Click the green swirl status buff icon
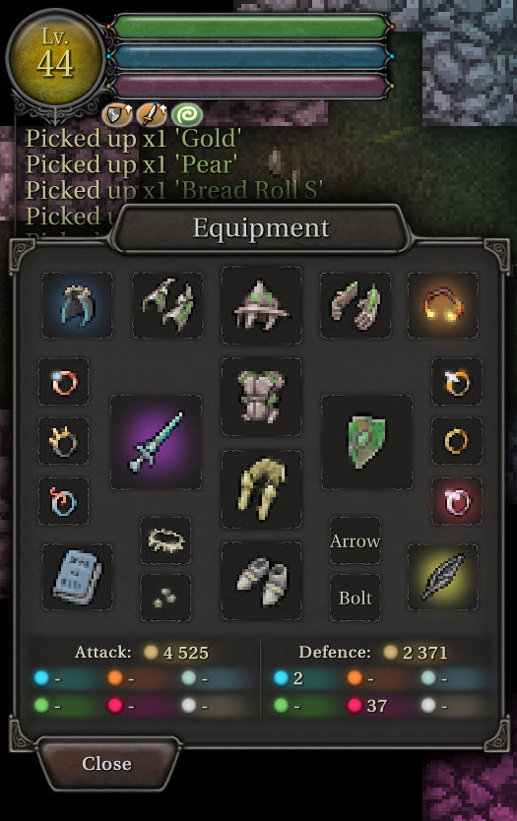 pyautogui.click(x=187, y=114)
